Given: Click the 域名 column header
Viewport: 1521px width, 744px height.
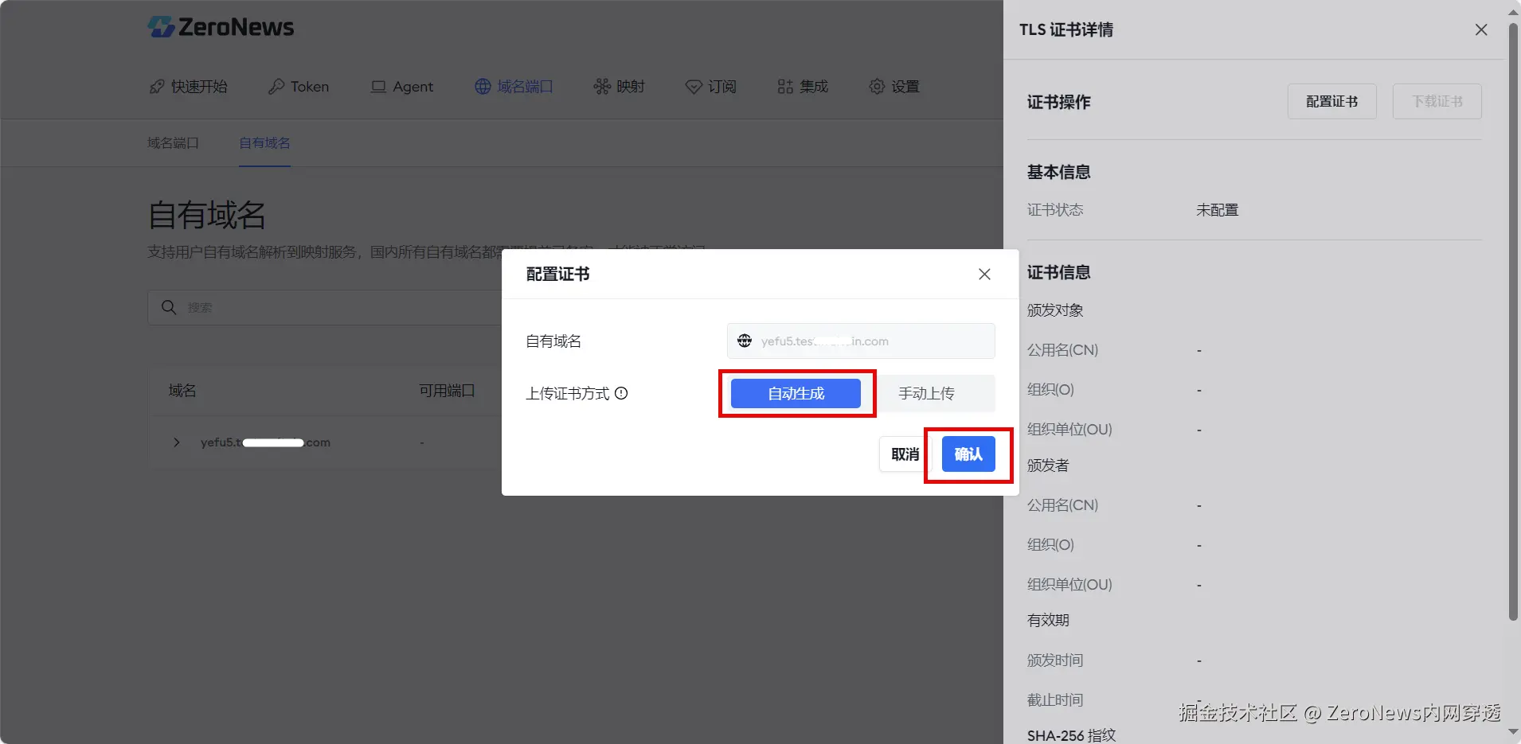Looking at the screenshot, I should 182,391.
